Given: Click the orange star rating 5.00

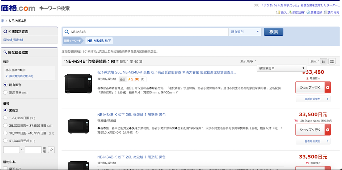Looking at the screenshot, I should [x=134, y=79].
